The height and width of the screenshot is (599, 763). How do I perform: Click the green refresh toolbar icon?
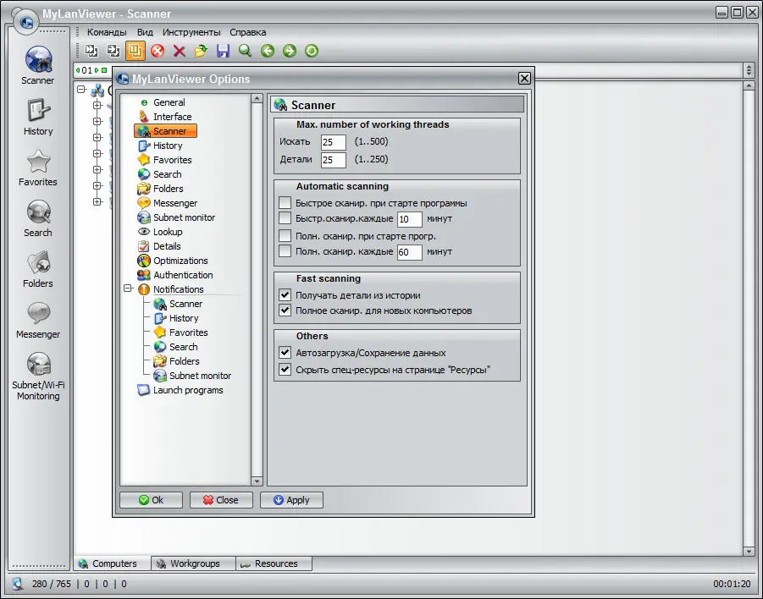pyautogui.click(x=312, y=51)
